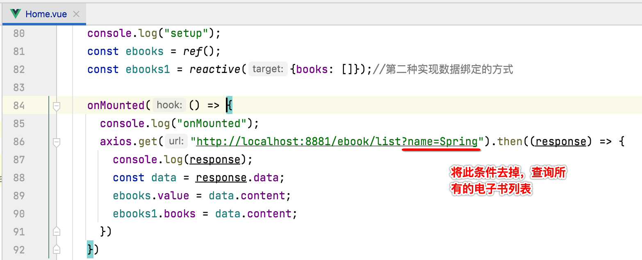
Task: Click the Chinese comment on line 82
Action: coord(443,69)
